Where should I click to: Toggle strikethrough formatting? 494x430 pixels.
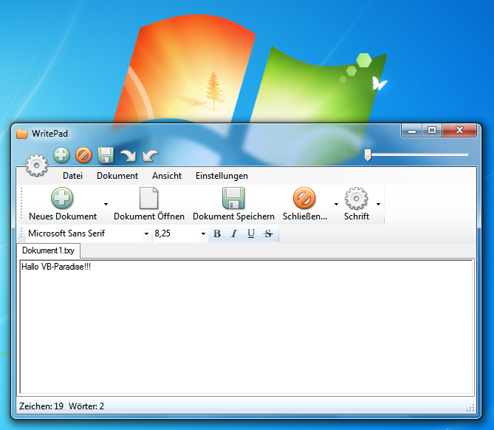(268, 233)
